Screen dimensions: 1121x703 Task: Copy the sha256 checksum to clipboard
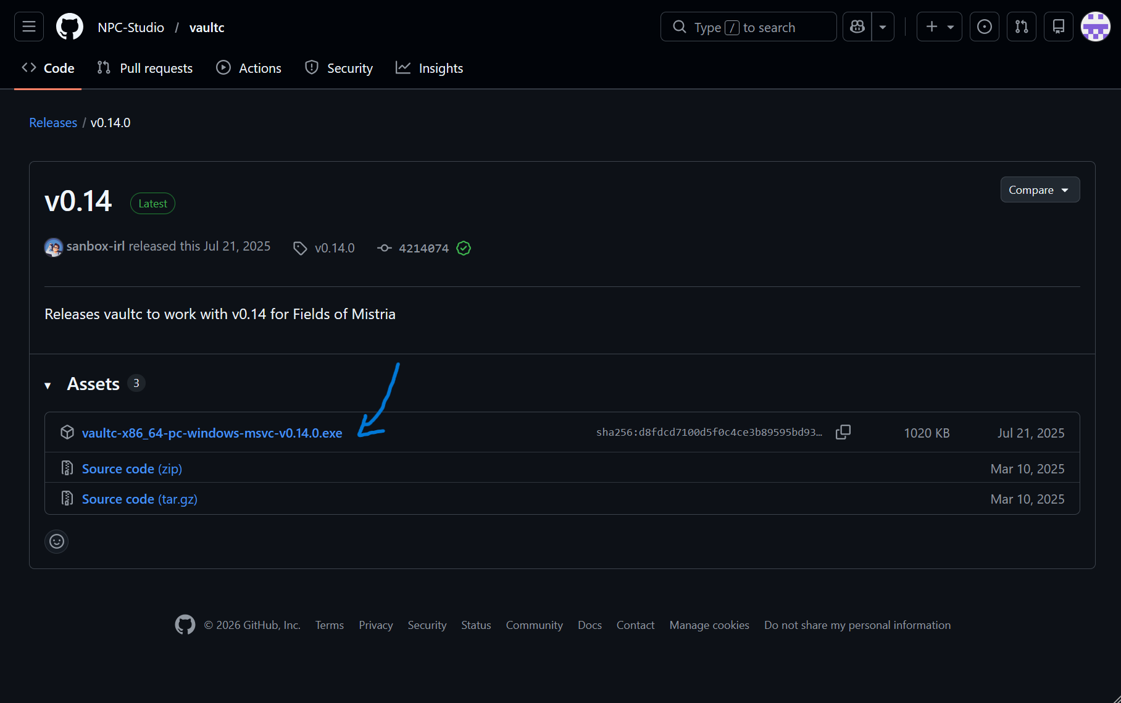(843, 433)
